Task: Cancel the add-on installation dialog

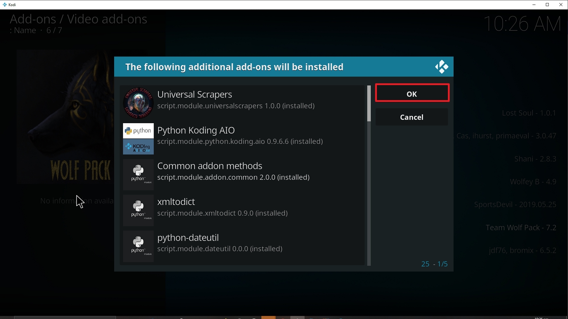Action: (x=412, y=117)
